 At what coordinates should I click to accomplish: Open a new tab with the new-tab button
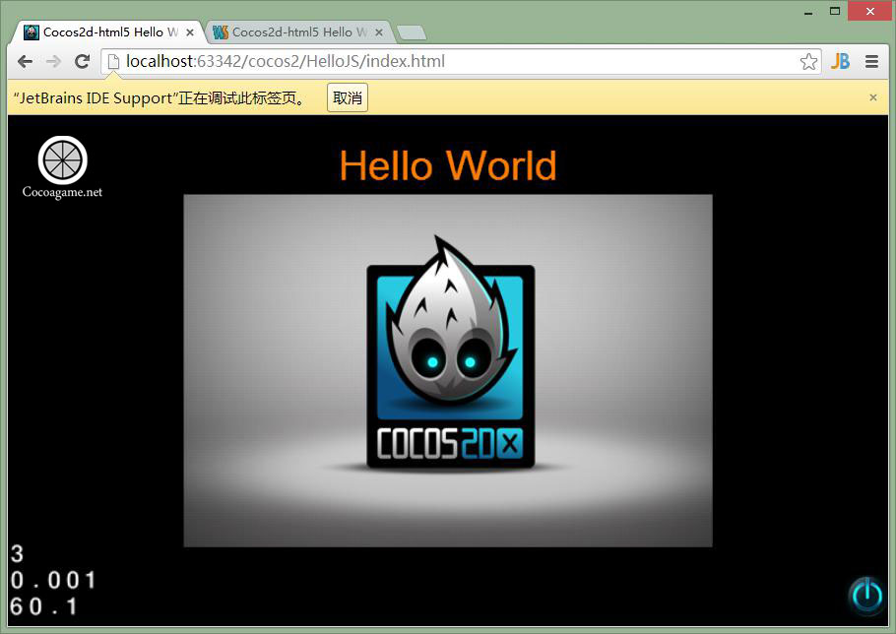412,32
